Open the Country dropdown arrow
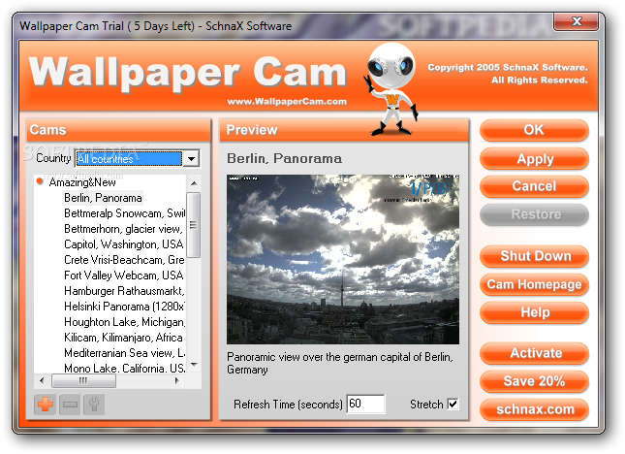Screen dimensions: 625x454 point(191,159)
